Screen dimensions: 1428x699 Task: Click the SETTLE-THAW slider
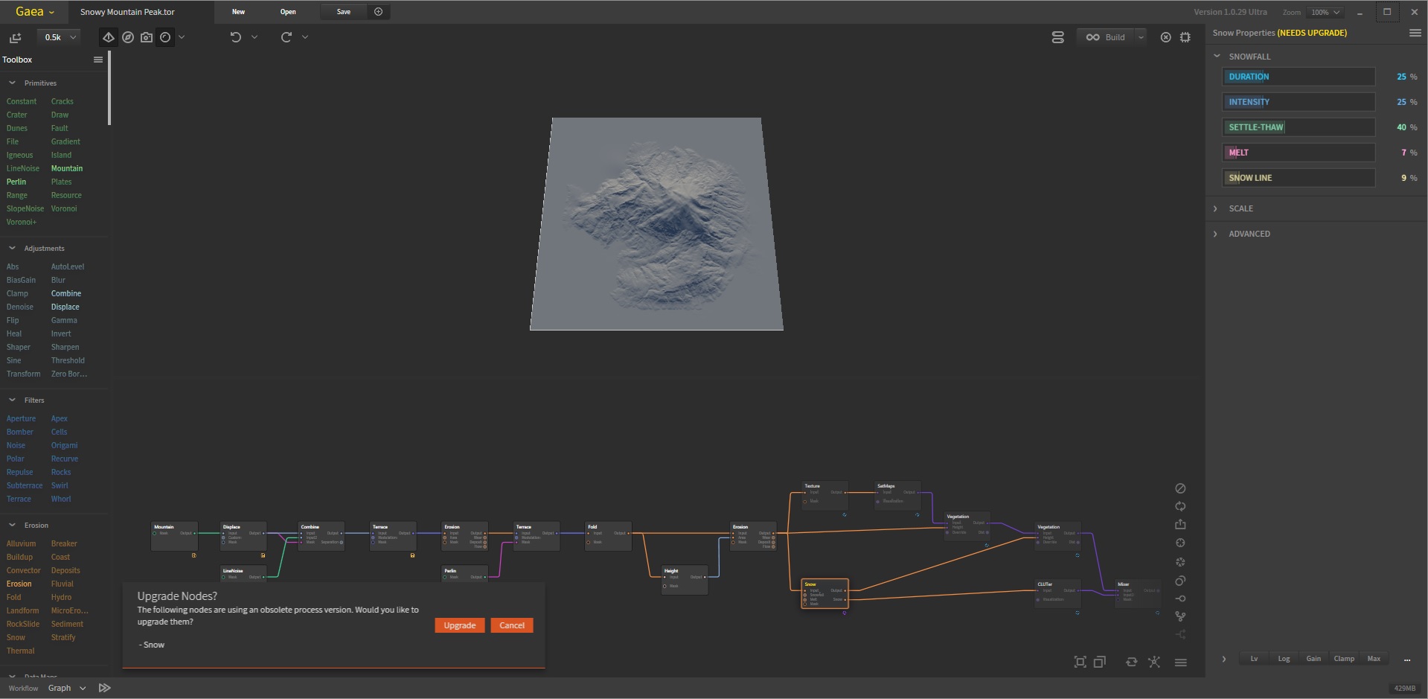(x=1299, y=127)
